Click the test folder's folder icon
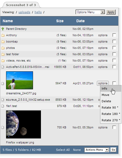 pyautogui.click(x=3, y=54)
